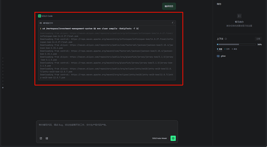This screenshot has width=267, height=147.
Task: Click the 命令执行中 status label
Action: 48,23
